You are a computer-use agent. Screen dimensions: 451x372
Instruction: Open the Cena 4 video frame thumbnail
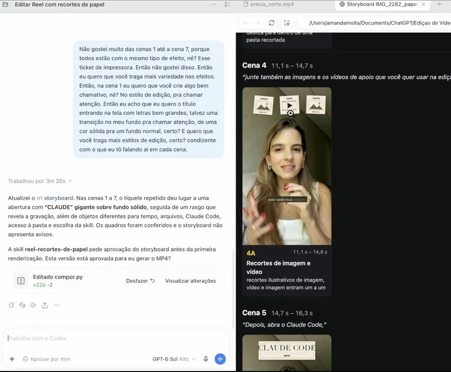click(x=287, y=166)
